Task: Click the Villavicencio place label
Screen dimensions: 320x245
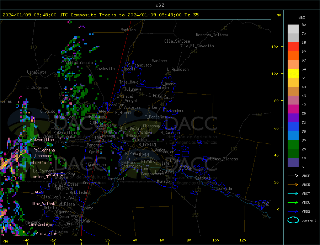Action: click(79, 63)
